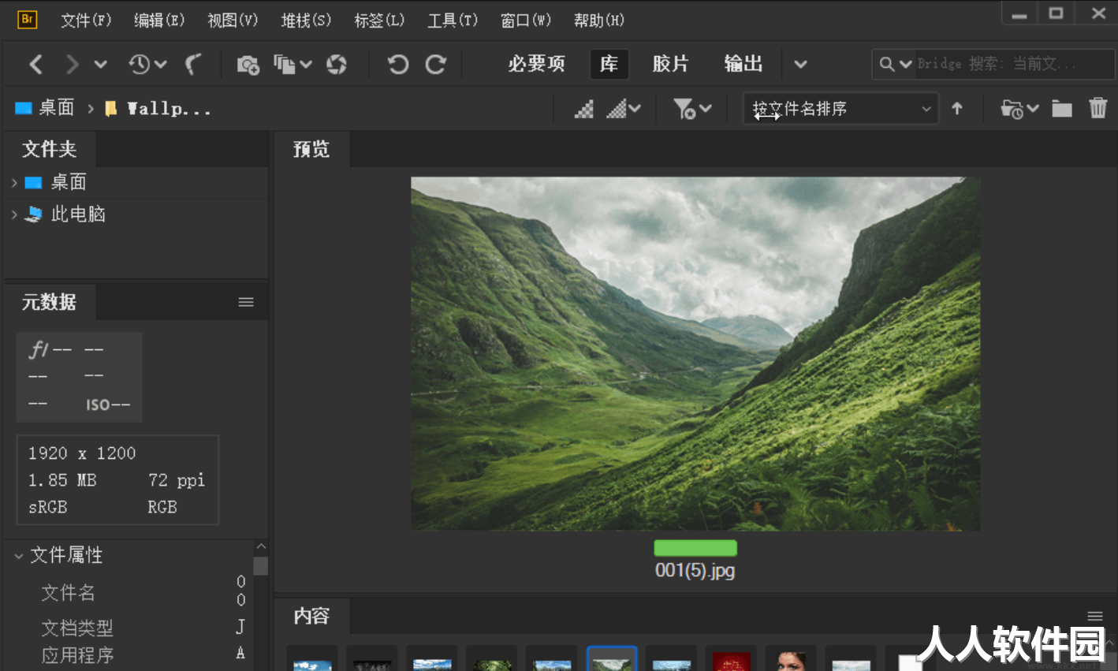This screenshot has height=671, width=1118.
Task: Click the 1920 x 1200 dimensions text
Action: (82, 453)
